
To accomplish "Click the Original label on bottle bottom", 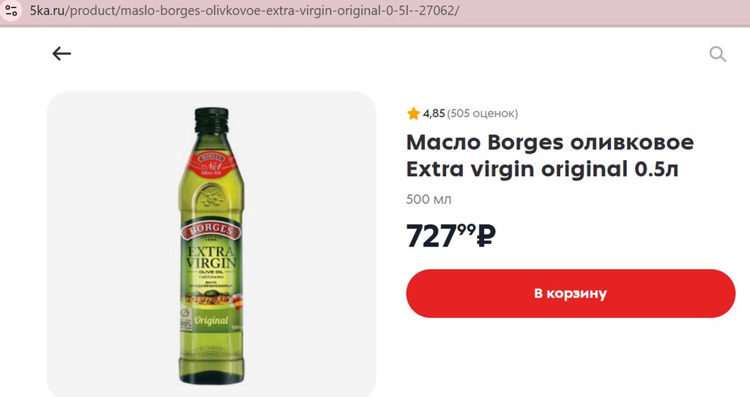I will [x=211, y=320].
